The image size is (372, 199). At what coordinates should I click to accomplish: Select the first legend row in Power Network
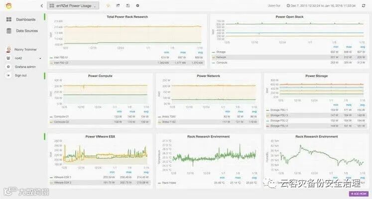tap(208, 117)
